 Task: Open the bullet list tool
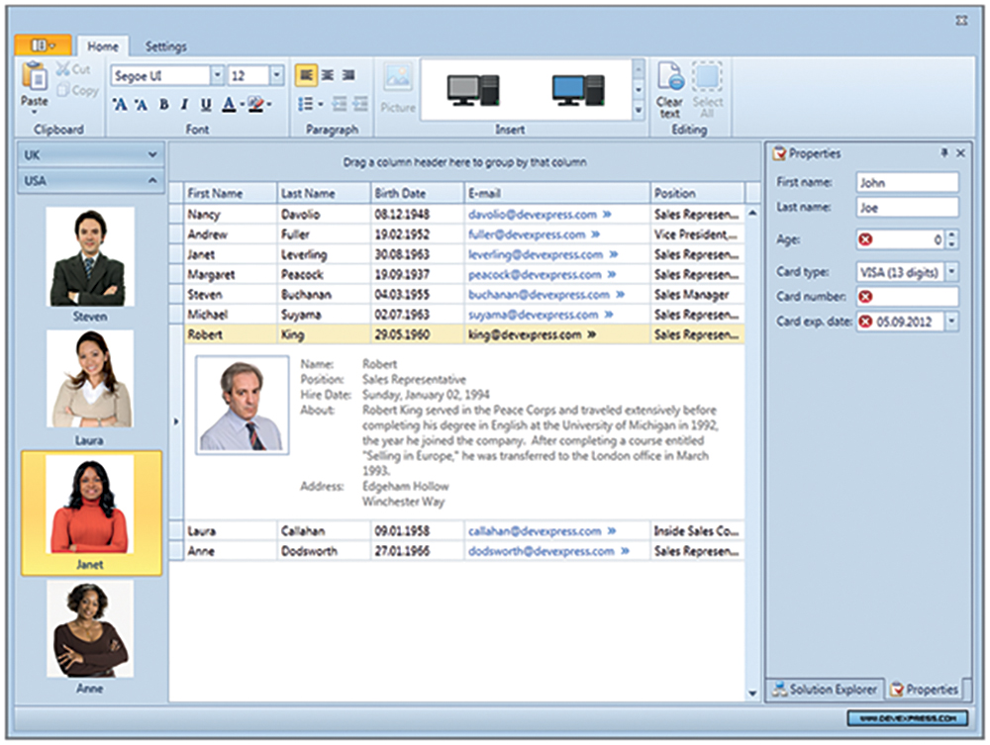coord(306,104)
